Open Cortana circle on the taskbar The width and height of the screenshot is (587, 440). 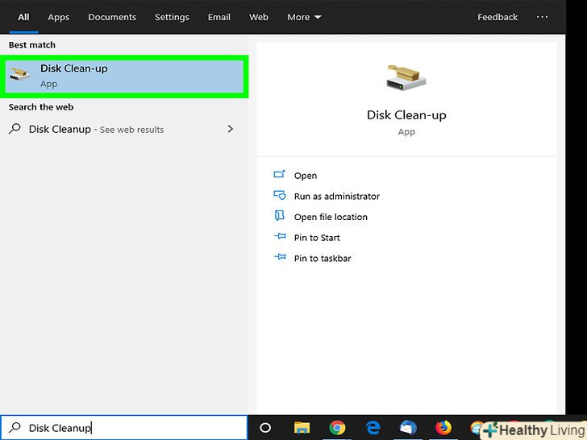point(265,428)
